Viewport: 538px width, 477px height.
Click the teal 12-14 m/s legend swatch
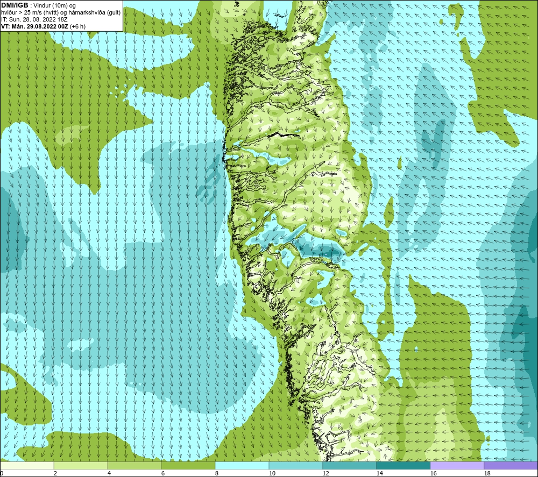(349, 465)
